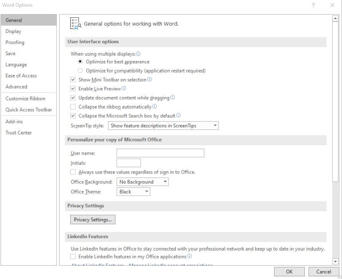Expand the Office Background dropdown

click(143, 182)
